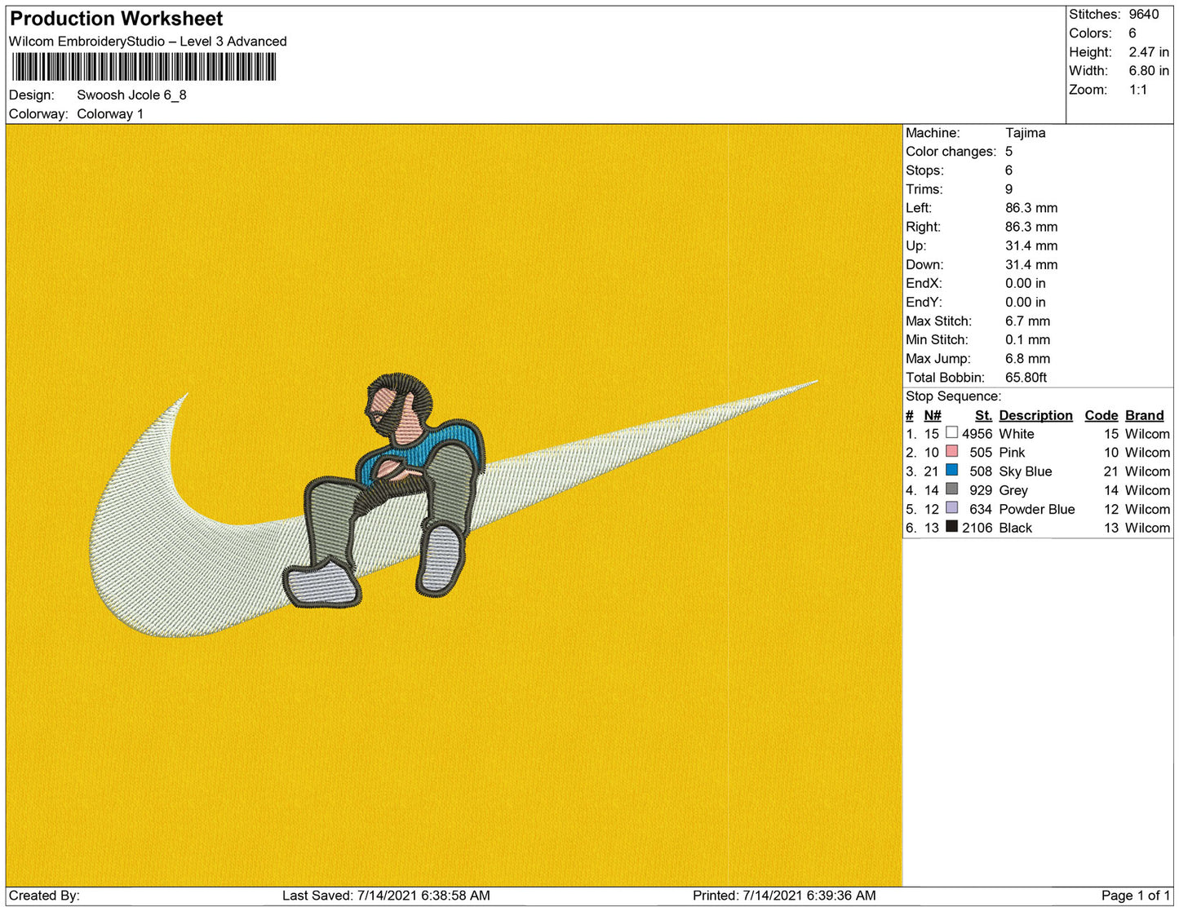Click the White thread color swatch
The image size is (1179, 907).
click(951, 432)
